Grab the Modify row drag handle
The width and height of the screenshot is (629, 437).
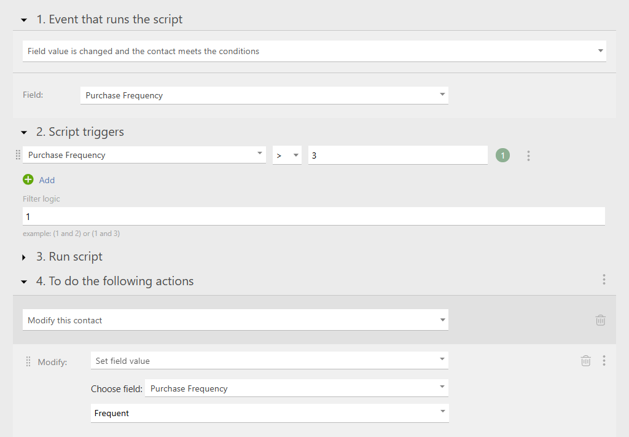[28, 361]
